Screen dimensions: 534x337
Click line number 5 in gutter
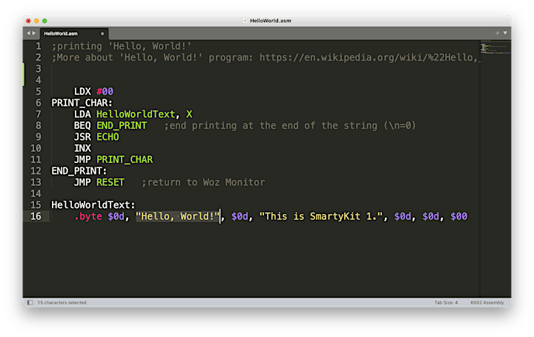(x=39, y=92)
